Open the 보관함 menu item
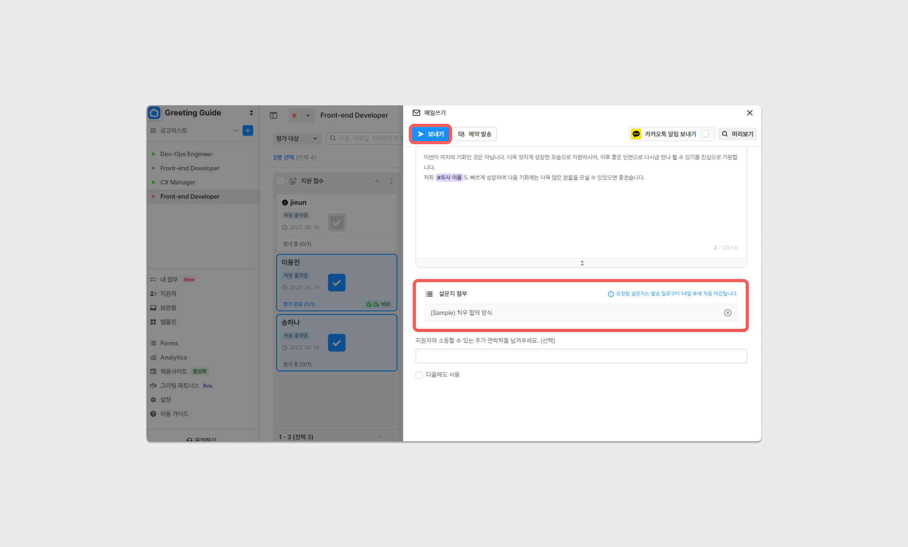 click(x=168, y=308)
